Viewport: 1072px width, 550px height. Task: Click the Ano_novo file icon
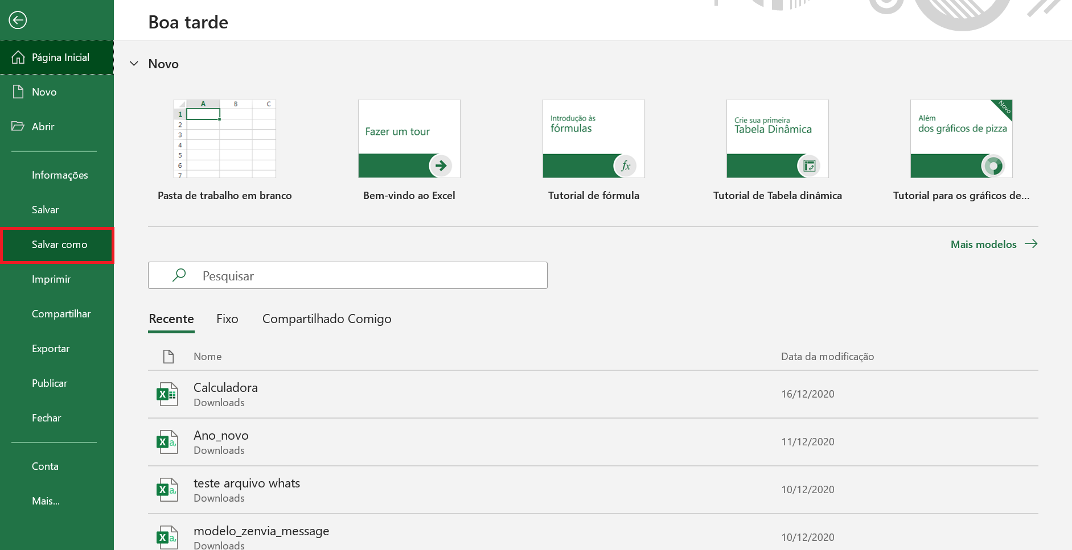pos(167,442)
